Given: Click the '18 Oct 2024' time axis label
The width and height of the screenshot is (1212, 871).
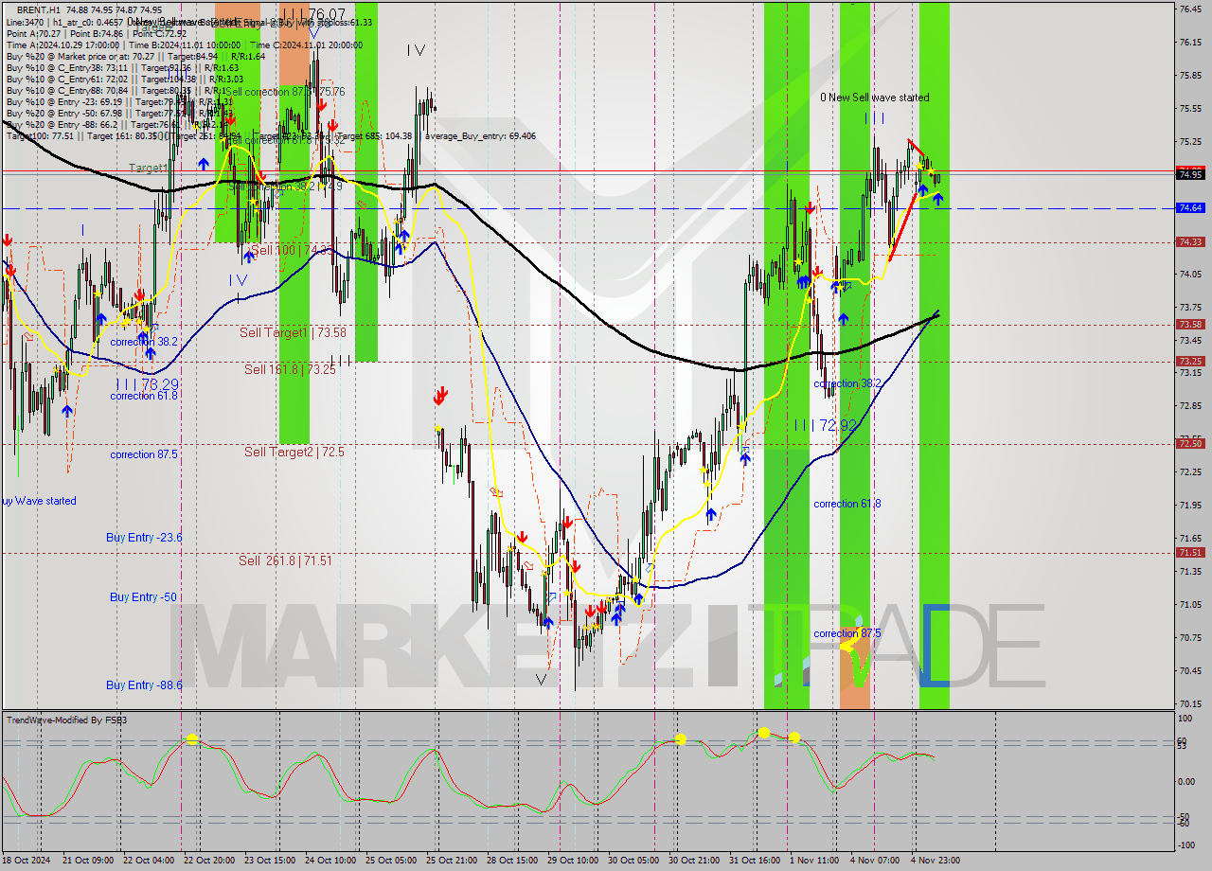Looking at the screenshot, I should click(x=27, y=861).
